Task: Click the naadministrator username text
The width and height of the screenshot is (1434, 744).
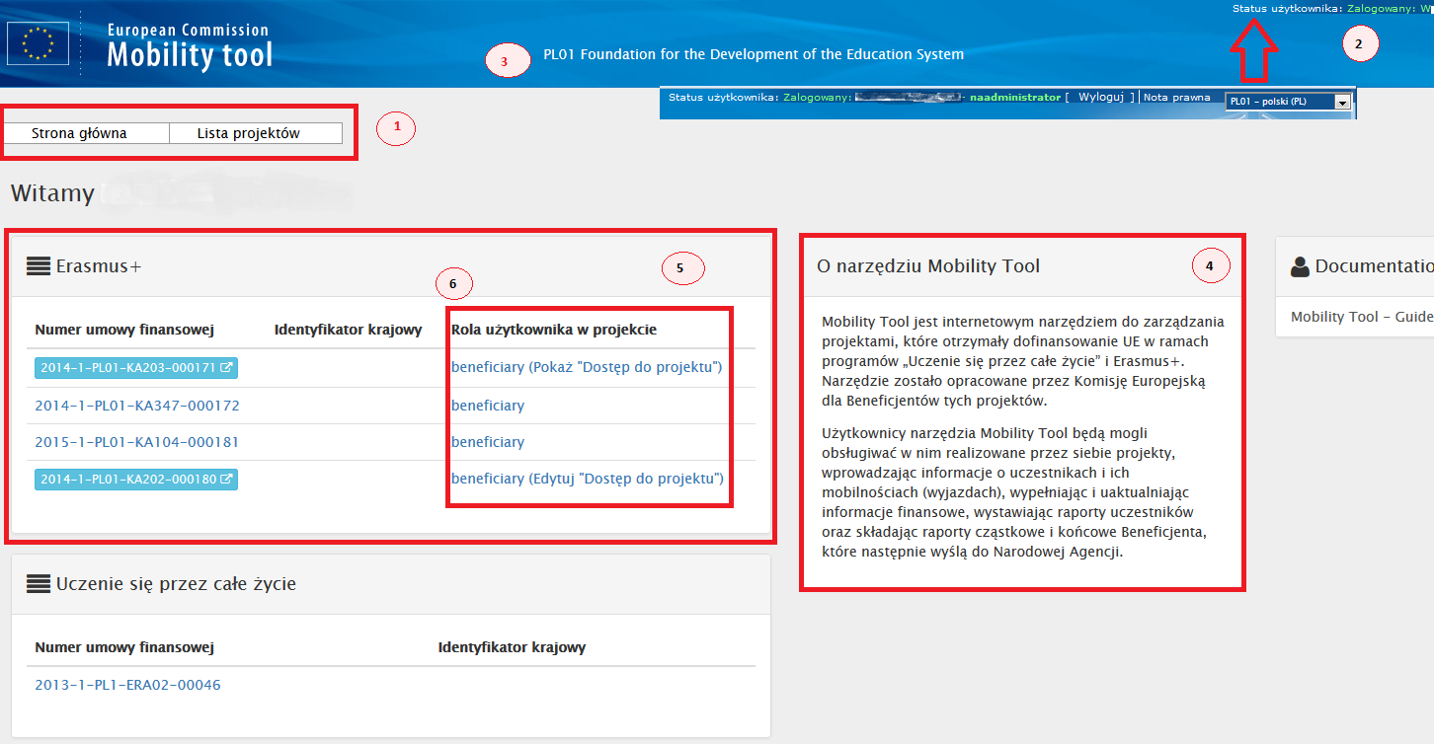Action: (x=1016, y=98)
